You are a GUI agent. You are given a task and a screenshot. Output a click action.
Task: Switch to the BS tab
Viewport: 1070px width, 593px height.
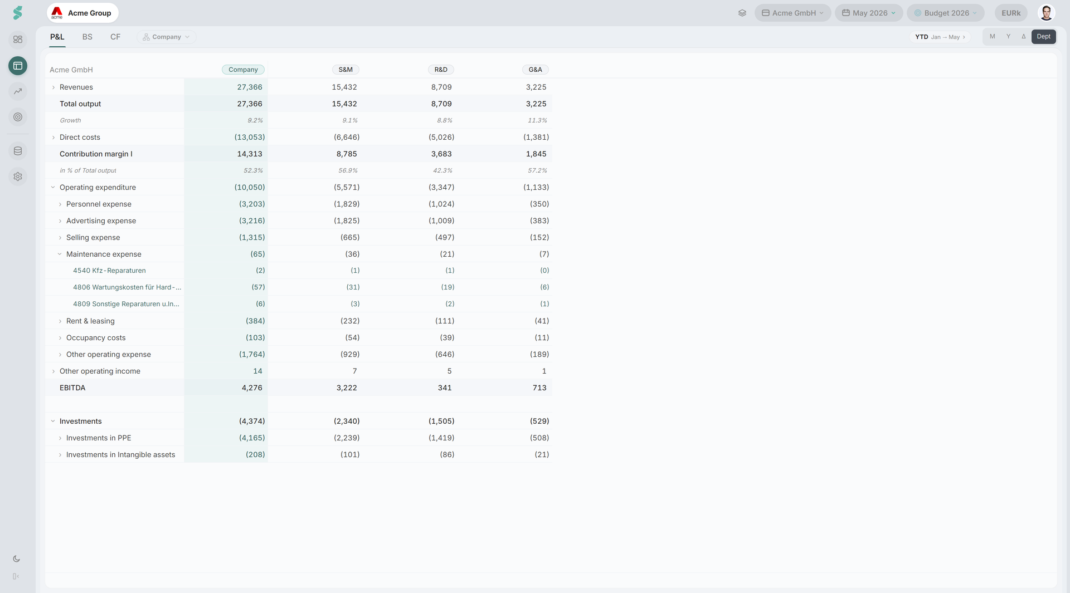pyautogui.click(x=87, y=37)
